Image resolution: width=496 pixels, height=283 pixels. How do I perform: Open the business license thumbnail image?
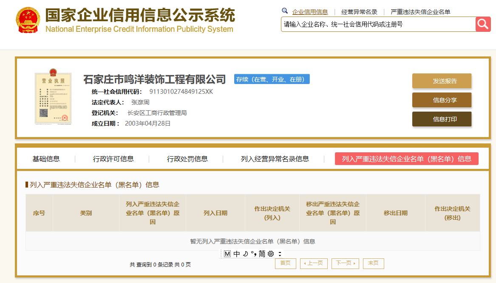53,97
